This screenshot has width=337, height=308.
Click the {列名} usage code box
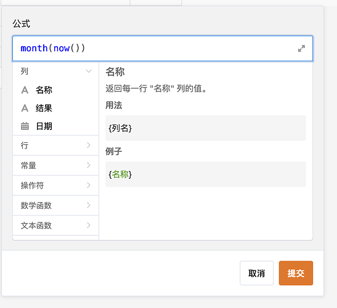(x=206, y=128)
